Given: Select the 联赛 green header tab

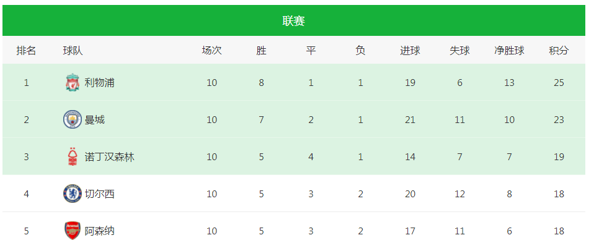Looking at the screenshot, I should pyautogui.click(x=294, y=21).
